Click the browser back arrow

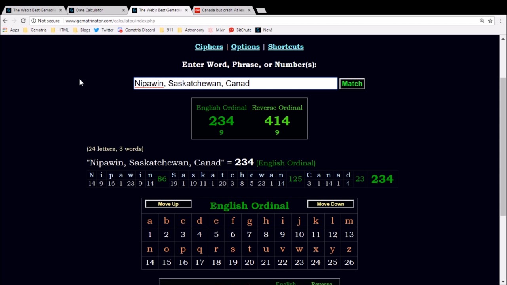pos(5,21)
